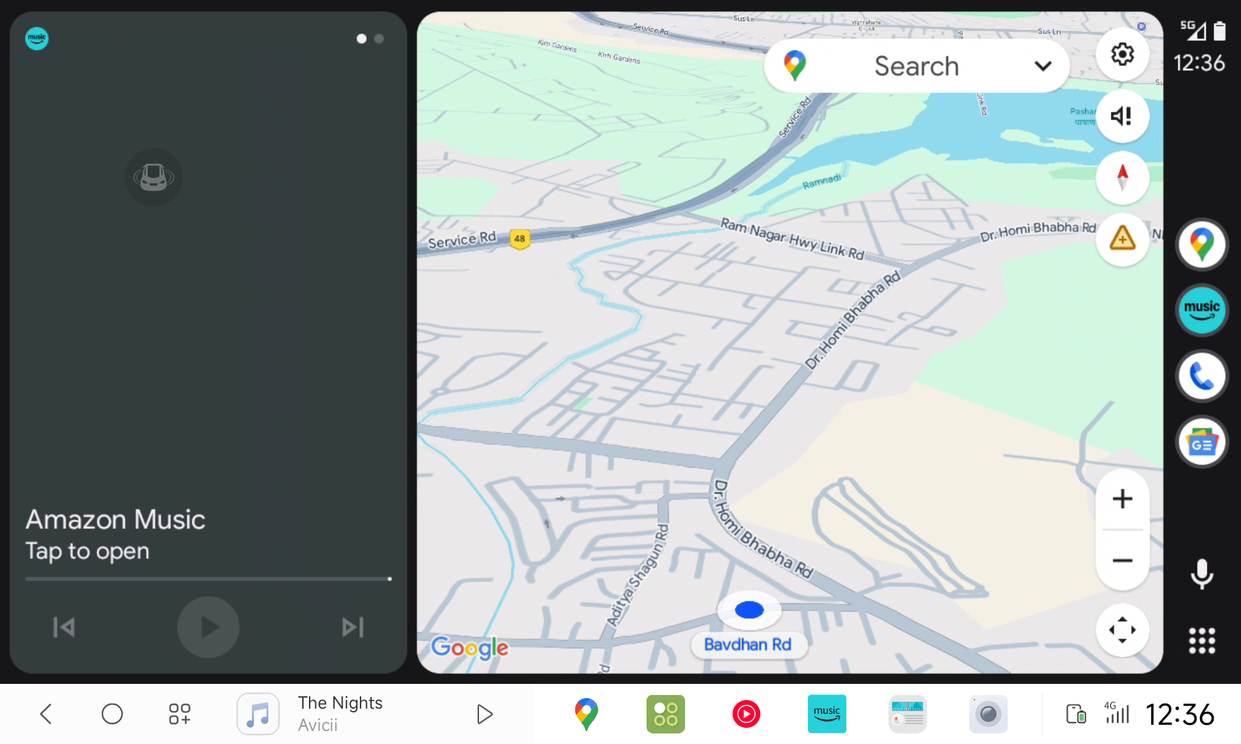Click Amazon Music progress slider

(208, 578)
